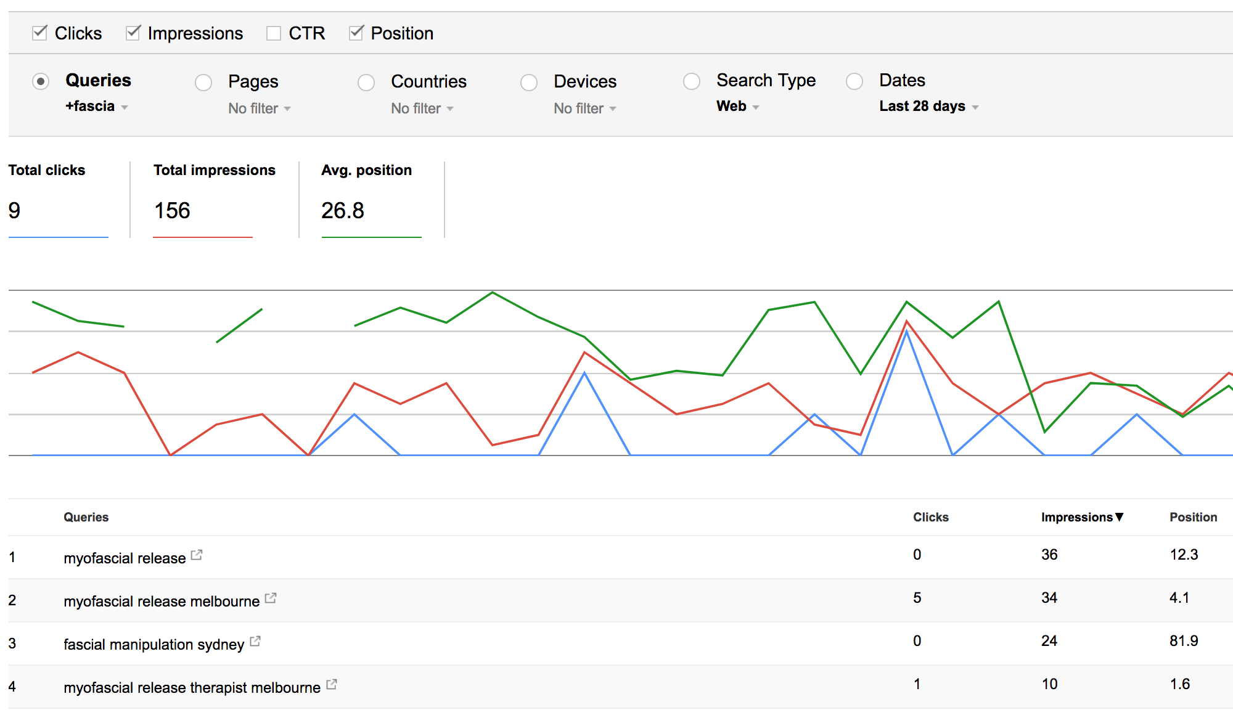Uncheck the Impressions checkbox
Viewport: 1233px width, 715px height.
click(133, 33)
